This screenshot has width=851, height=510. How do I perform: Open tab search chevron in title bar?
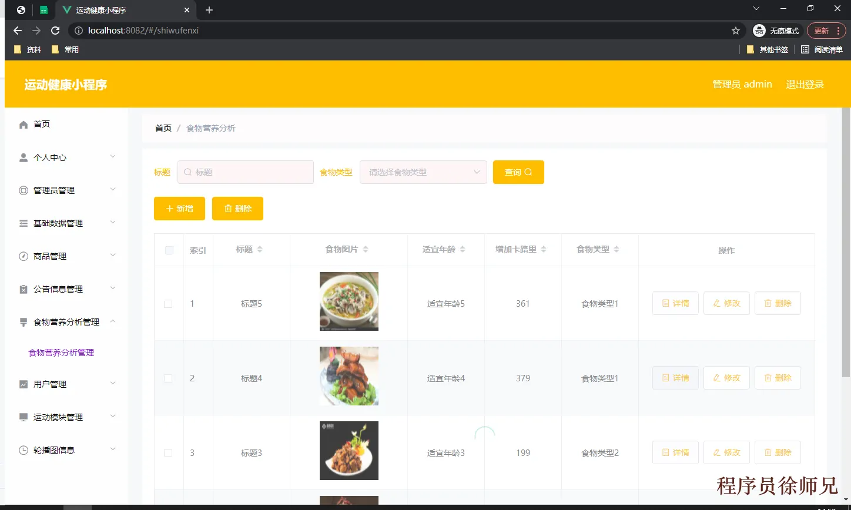756,8
